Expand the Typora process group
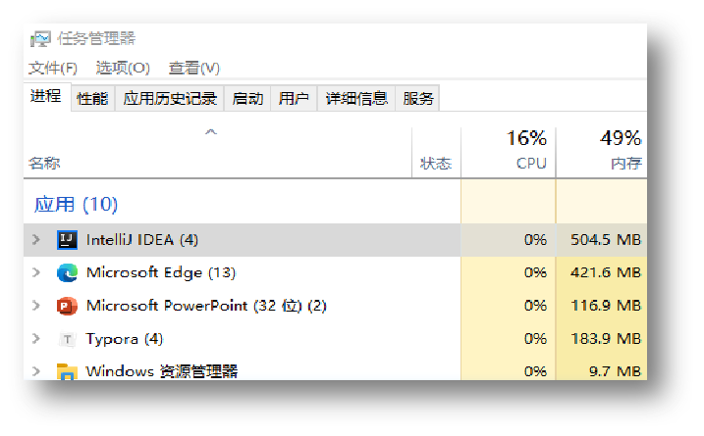The image size is (704, 436). tap(36, 339)
